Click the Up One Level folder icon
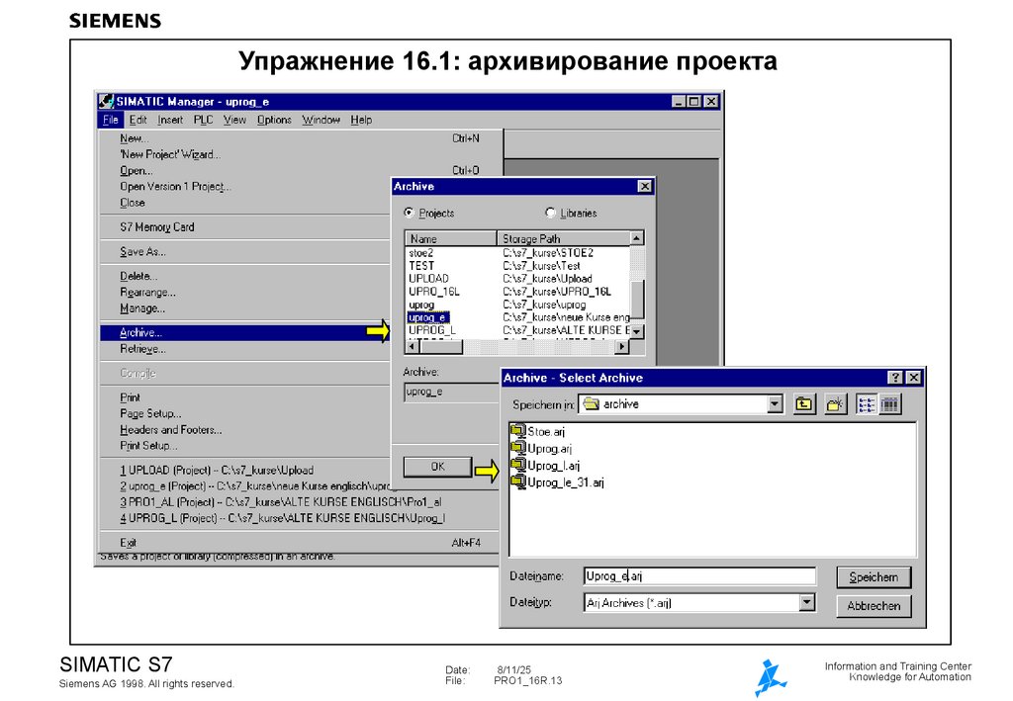This screenshot has height=701, width=1013. click(804, 403)
